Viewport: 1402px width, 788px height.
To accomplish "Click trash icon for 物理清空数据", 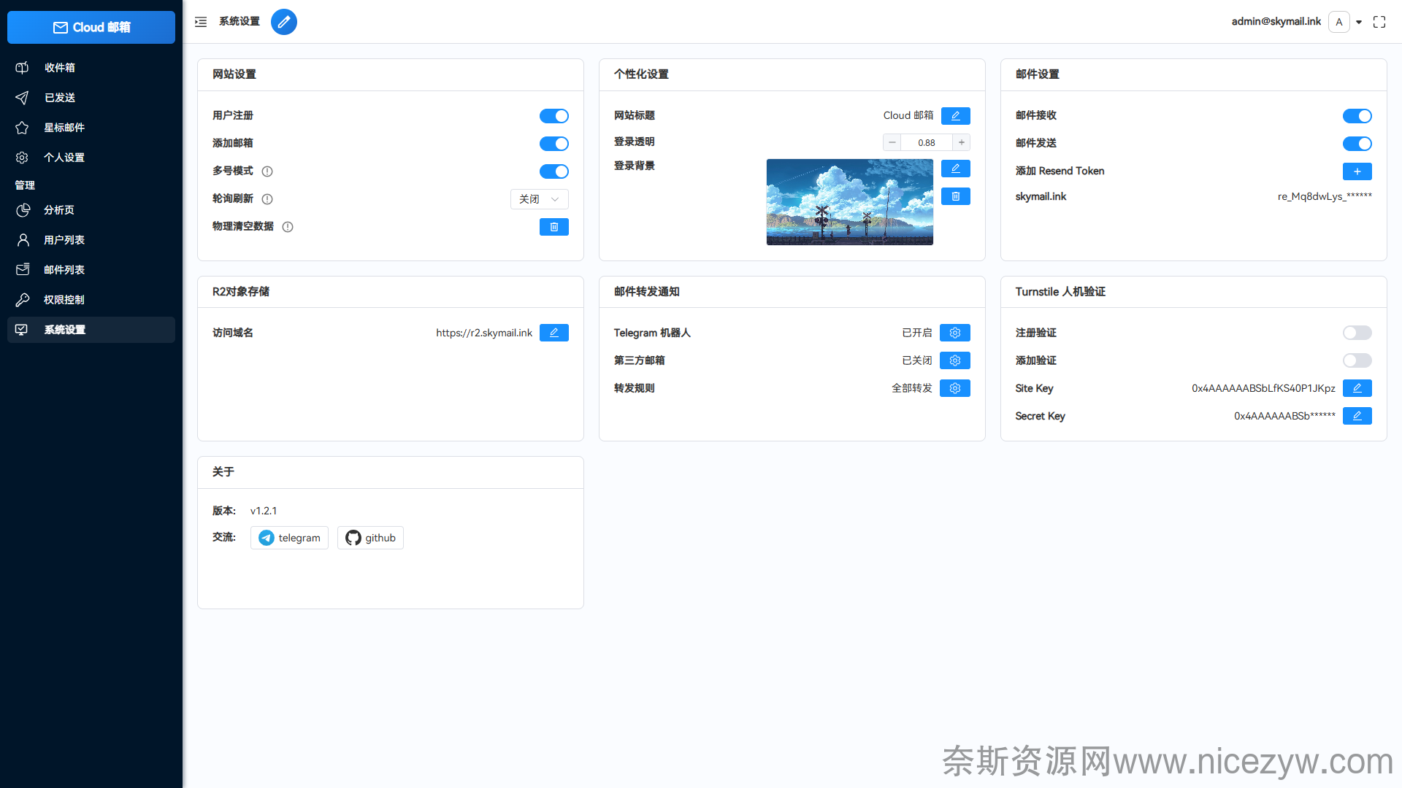I will (x=553, y=227).
